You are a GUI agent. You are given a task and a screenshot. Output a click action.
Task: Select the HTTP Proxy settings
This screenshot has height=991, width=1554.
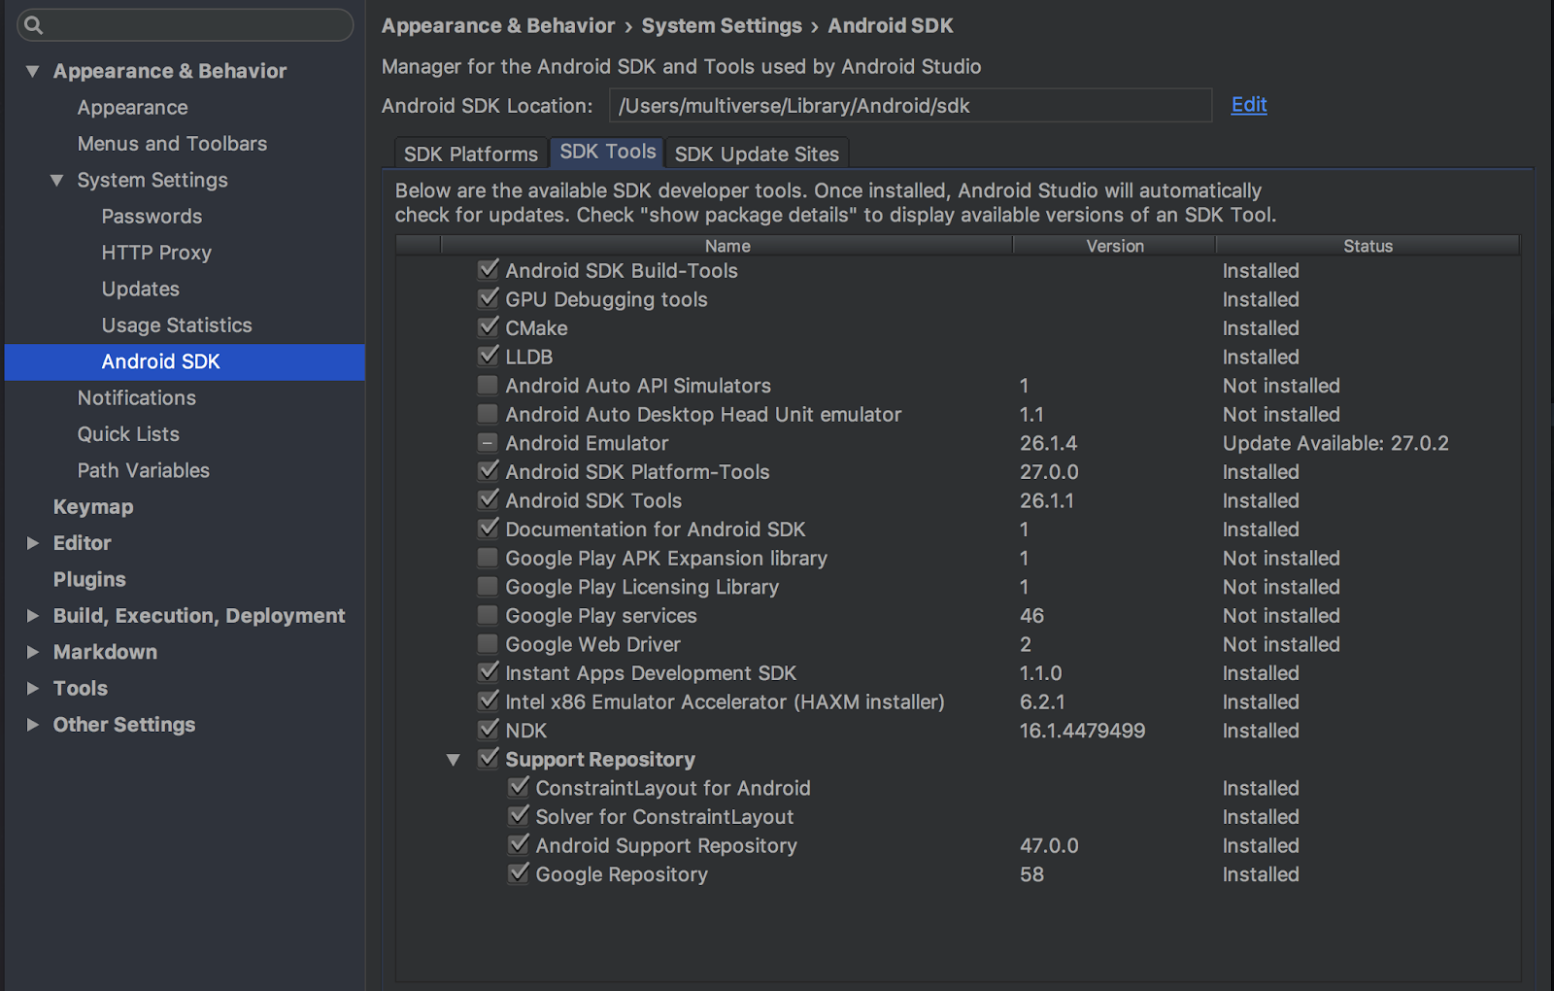point(156,253)
